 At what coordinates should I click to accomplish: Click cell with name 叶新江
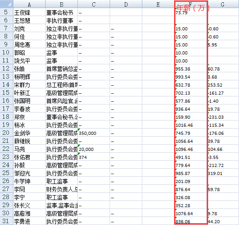pos(29,92)
